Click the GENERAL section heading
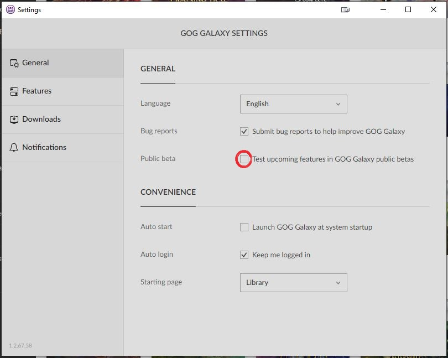The height and width of the screenshot is (358, 448). [x=158, y=69]
